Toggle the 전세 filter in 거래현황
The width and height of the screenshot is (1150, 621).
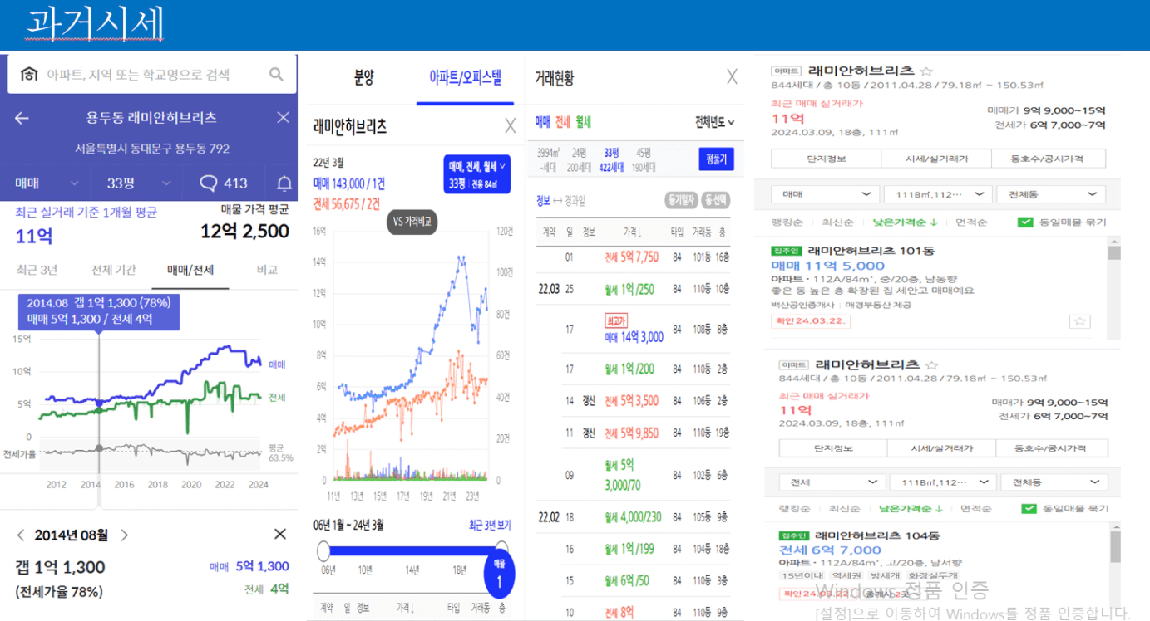563,122
